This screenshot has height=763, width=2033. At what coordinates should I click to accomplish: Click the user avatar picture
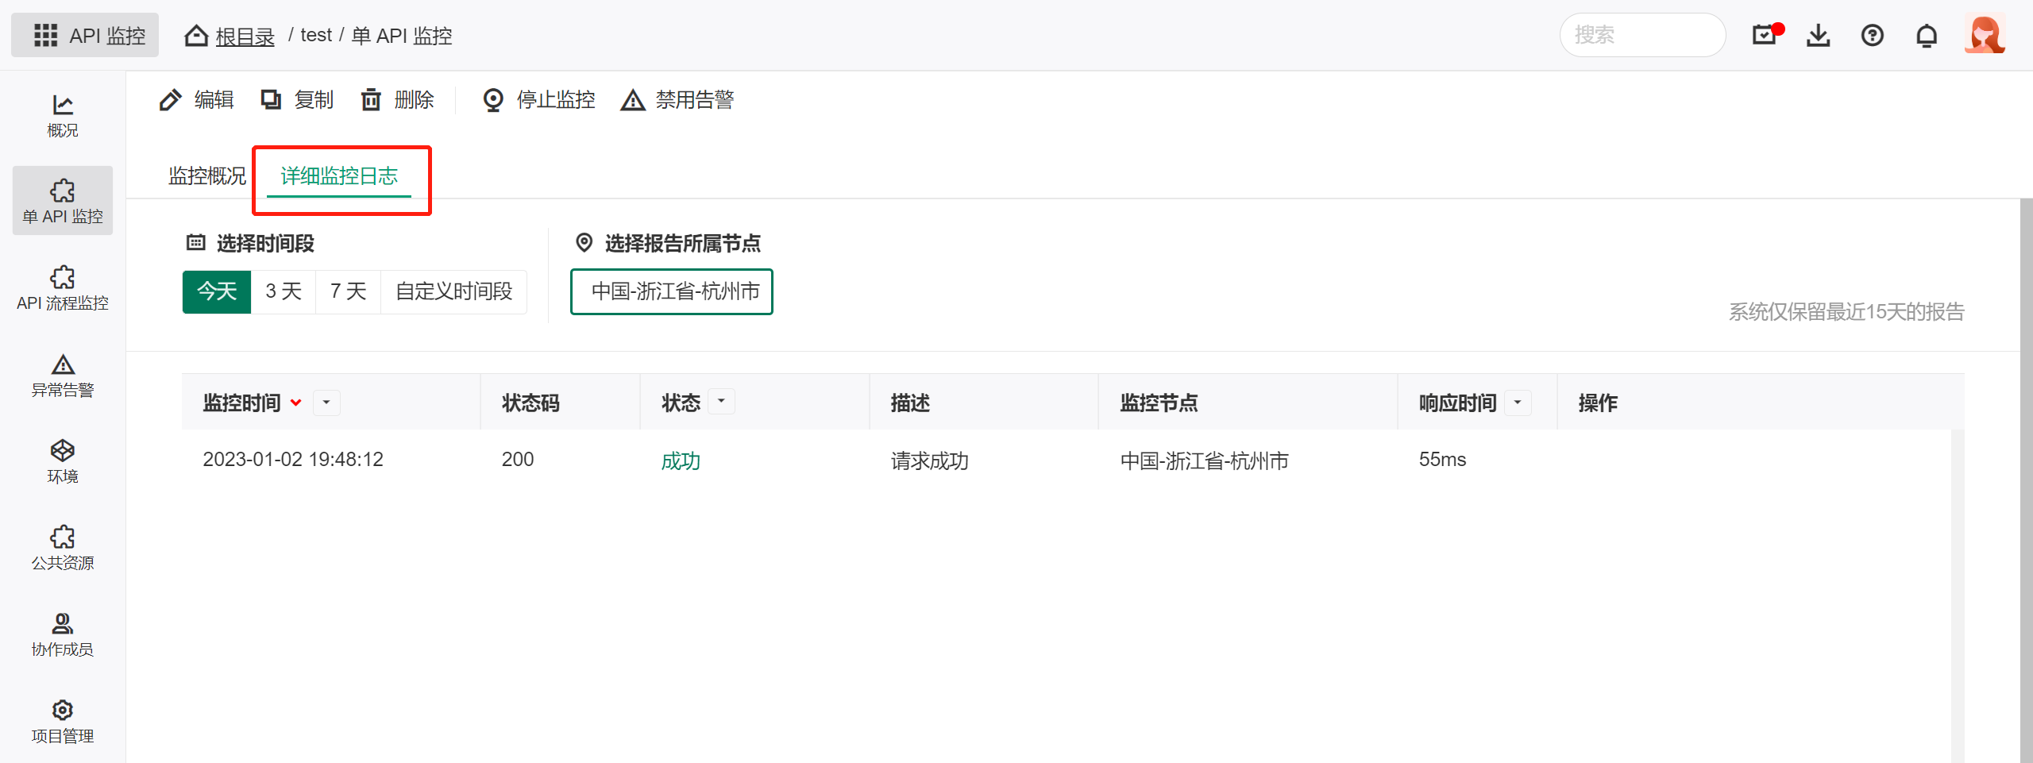tap(1984, 36)
